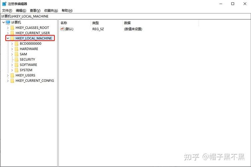Expand the HARDWARE subkey
251x167 pixels.
(12, 49)
